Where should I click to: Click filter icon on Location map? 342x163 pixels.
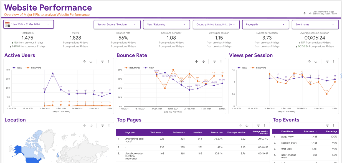[x=102, y=126]
